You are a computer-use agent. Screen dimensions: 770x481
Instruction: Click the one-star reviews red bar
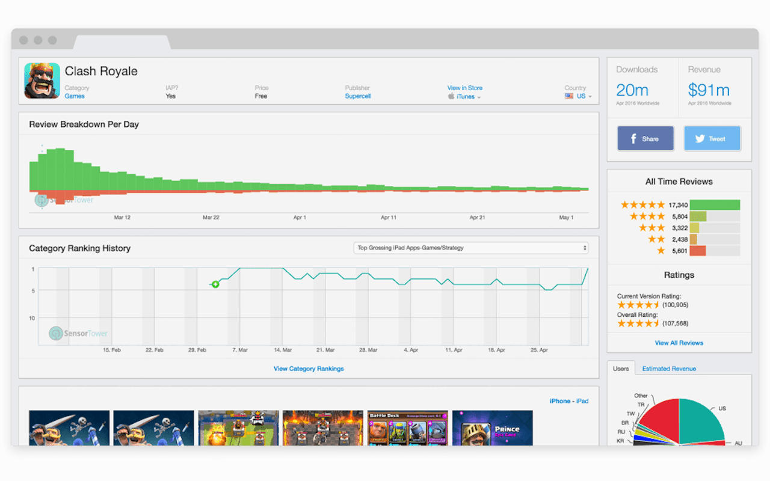coord(698,251)
